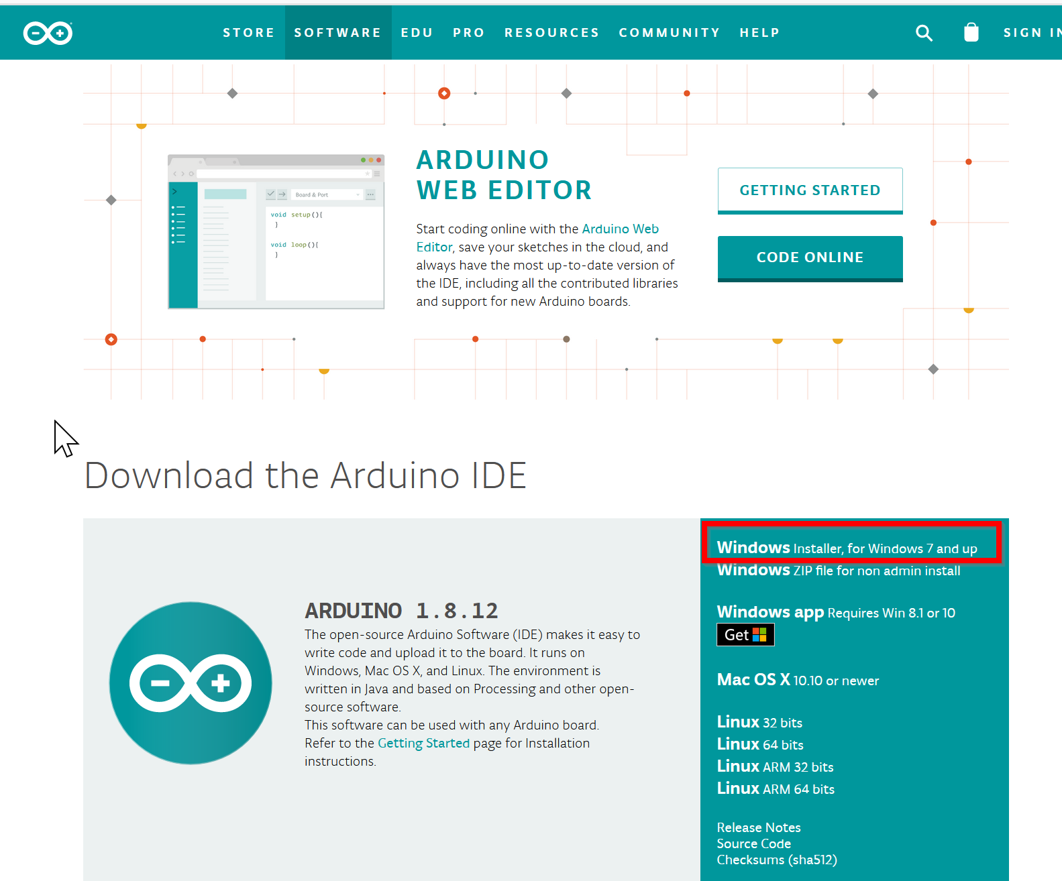Click the GETTING STARTED button
1062x881 pixels.
[x=810, y=190]
